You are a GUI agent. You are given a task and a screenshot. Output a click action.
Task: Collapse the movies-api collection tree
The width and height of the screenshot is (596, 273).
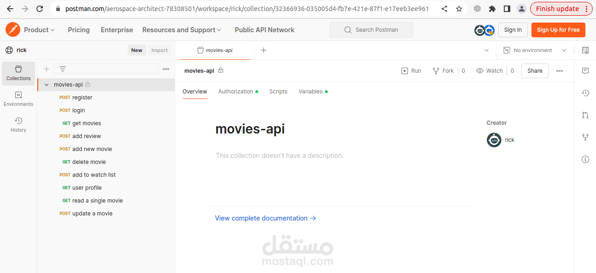(47, 85)
